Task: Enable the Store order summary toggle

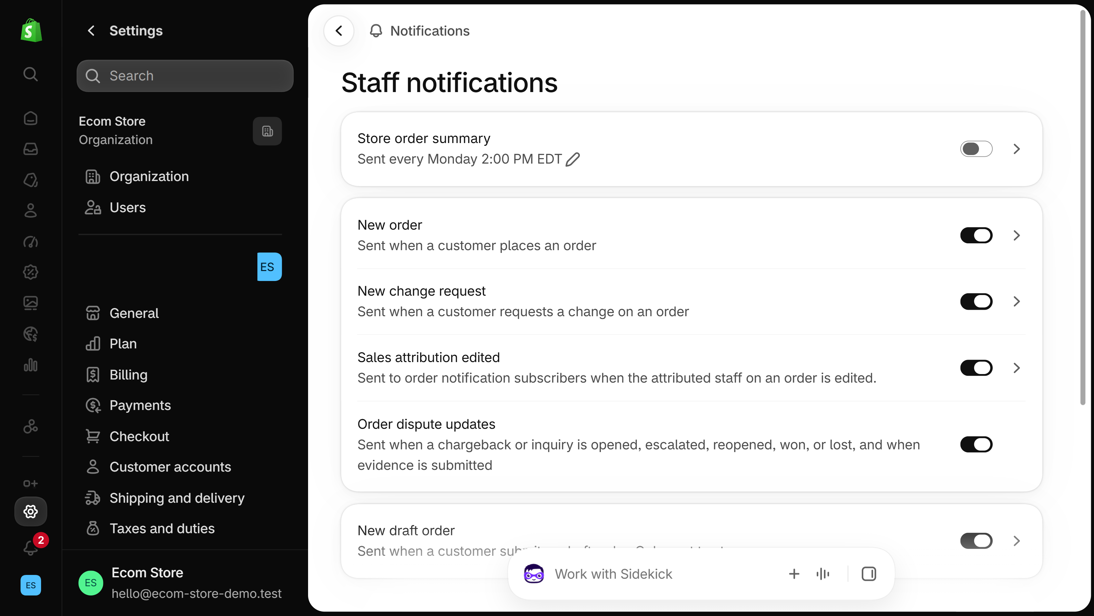Action: click(976, 149)
